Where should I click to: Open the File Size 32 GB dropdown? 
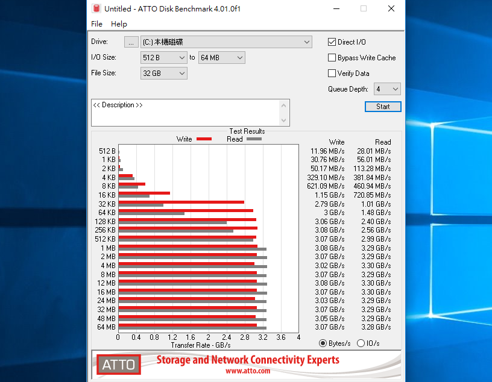164,74
